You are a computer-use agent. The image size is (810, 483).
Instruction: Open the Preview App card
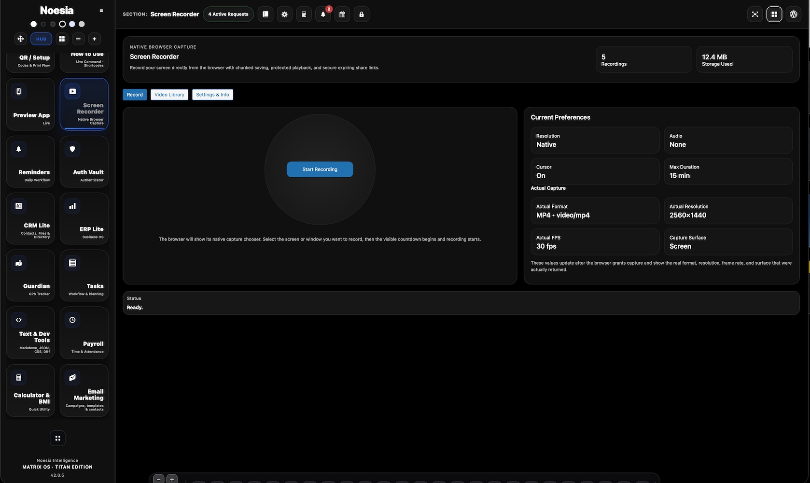30,104
